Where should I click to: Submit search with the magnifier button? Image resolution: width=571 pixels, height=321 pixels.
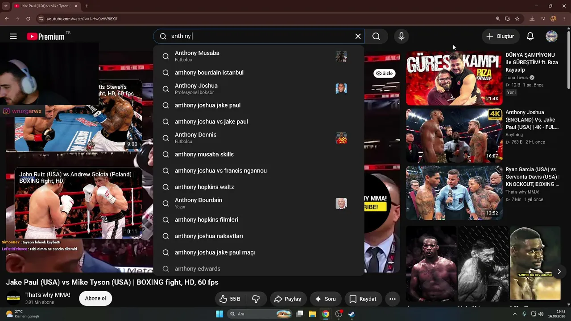pos(376,37)
